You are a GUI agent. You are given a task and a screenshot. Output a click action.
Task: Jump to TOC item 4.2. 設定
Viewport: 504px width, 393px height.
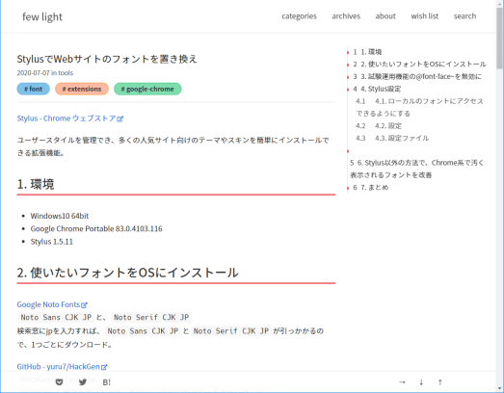coord(379,125)
